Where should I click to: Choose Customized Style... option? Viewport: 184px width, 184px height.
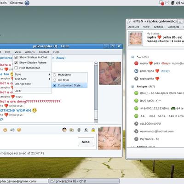(69, 86)
